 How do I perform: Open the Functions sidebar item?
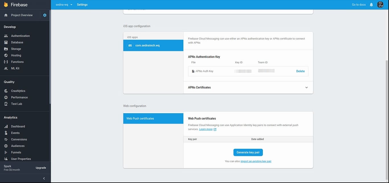pos(17,62)
